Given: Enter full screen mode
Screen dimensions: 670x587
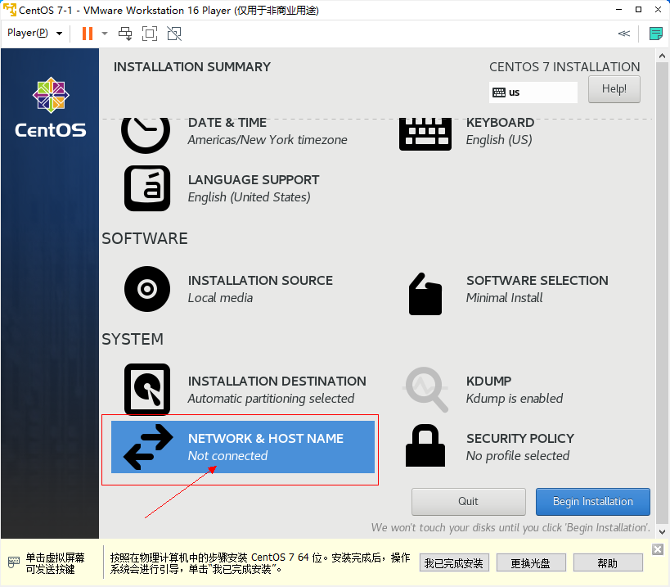Looking at the screenshot, I should pyautogui.click(x=150, y=34).
